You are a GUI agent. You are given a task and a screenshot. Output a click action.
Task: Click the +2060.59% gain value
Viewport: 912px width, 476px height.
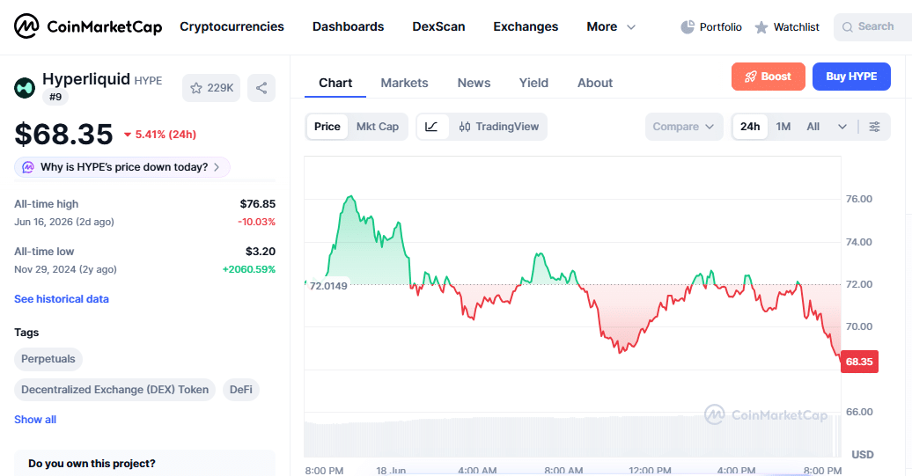coord(249,269)
